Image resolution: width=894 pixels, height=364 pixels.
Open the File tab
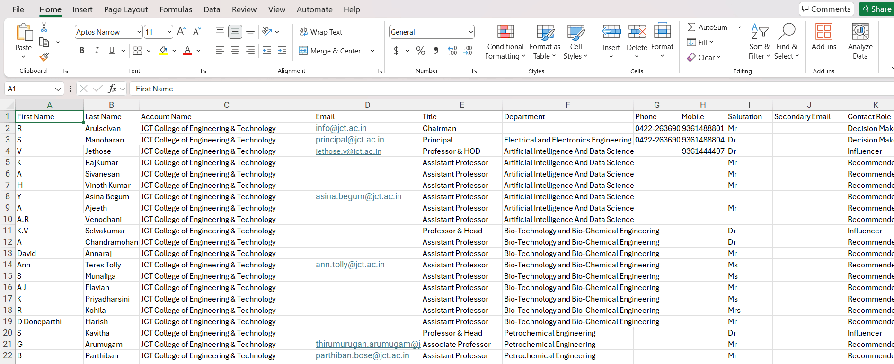tap(18, 9)
